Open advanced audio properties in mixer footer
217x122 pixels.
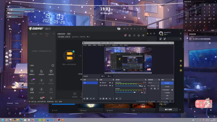[x=117, y=99]
